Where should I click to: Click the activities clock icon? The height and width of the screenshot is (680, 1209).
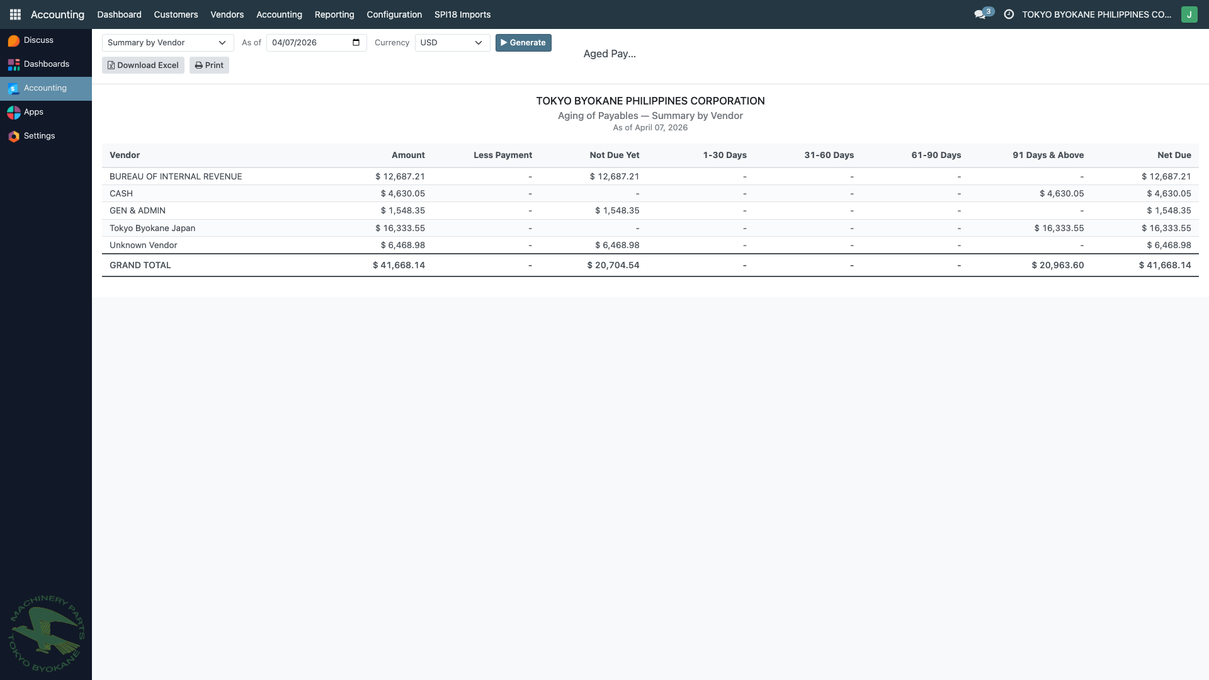pyautogui.click(x=1009, y=14)
